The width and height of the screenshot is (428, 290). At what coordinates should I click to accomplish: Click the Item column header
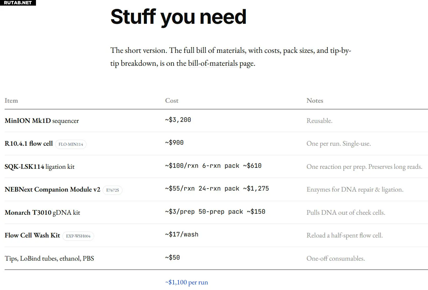pyautogui.click(x=11, y=101)
